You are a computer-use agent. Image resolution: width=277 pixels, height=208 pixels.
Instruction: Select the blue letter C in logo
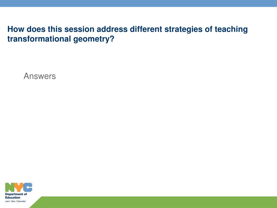[x=28, y=187]
